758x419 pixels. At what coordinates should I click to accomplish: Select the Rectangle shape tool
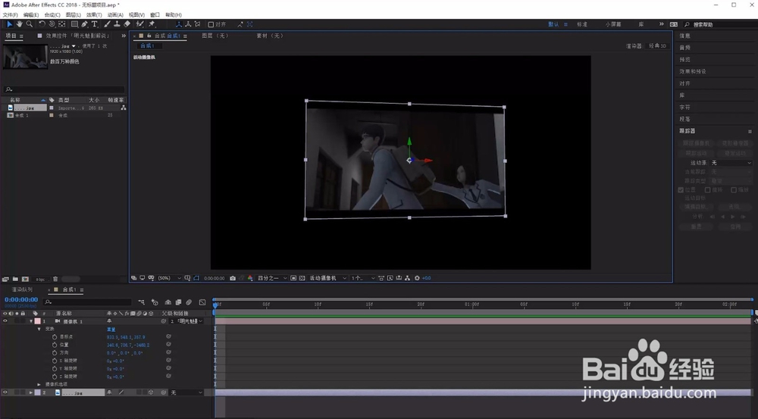pyautogui.click(x=74, y=23)
